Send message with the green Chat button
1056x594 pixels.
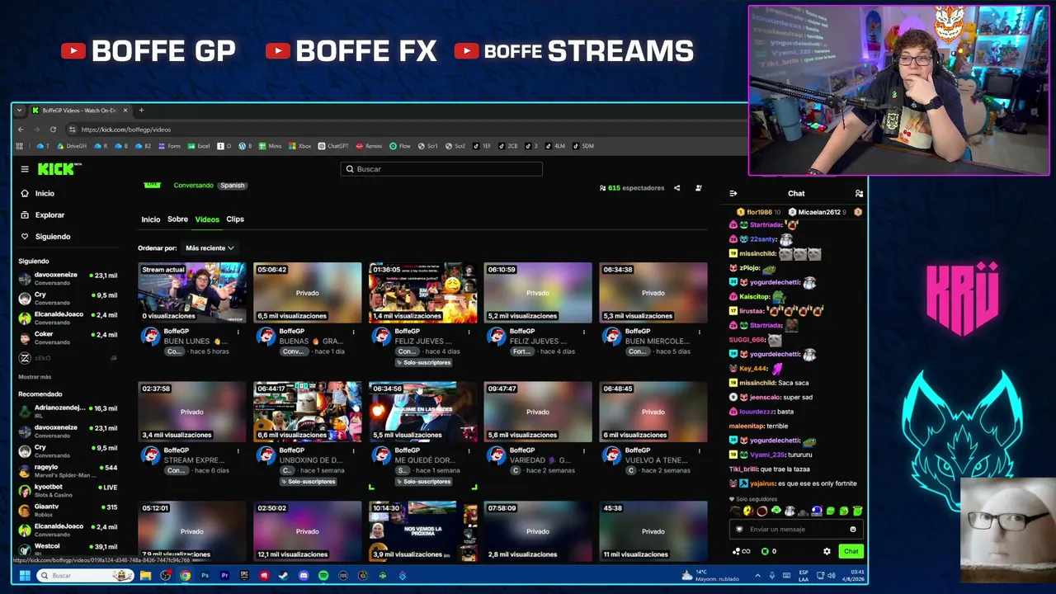pyautogui.click(x=851, y=551)
